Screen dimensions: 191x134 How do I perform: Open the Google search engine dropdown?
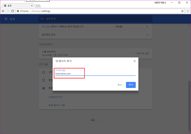[132, 27]
